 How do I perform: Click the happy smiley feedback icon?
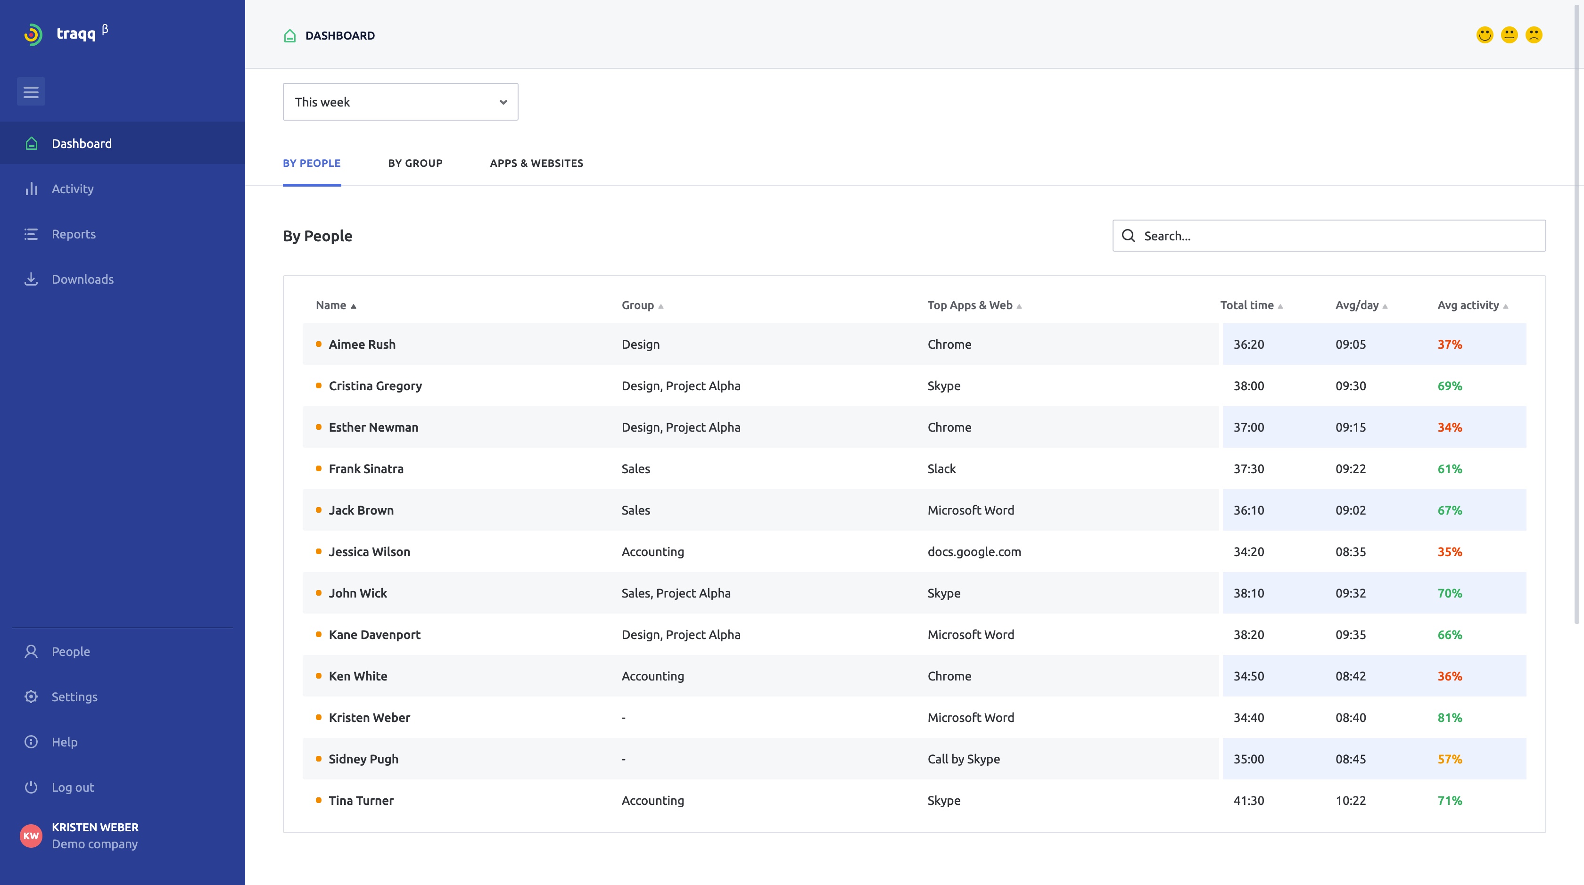(1485, 35)
